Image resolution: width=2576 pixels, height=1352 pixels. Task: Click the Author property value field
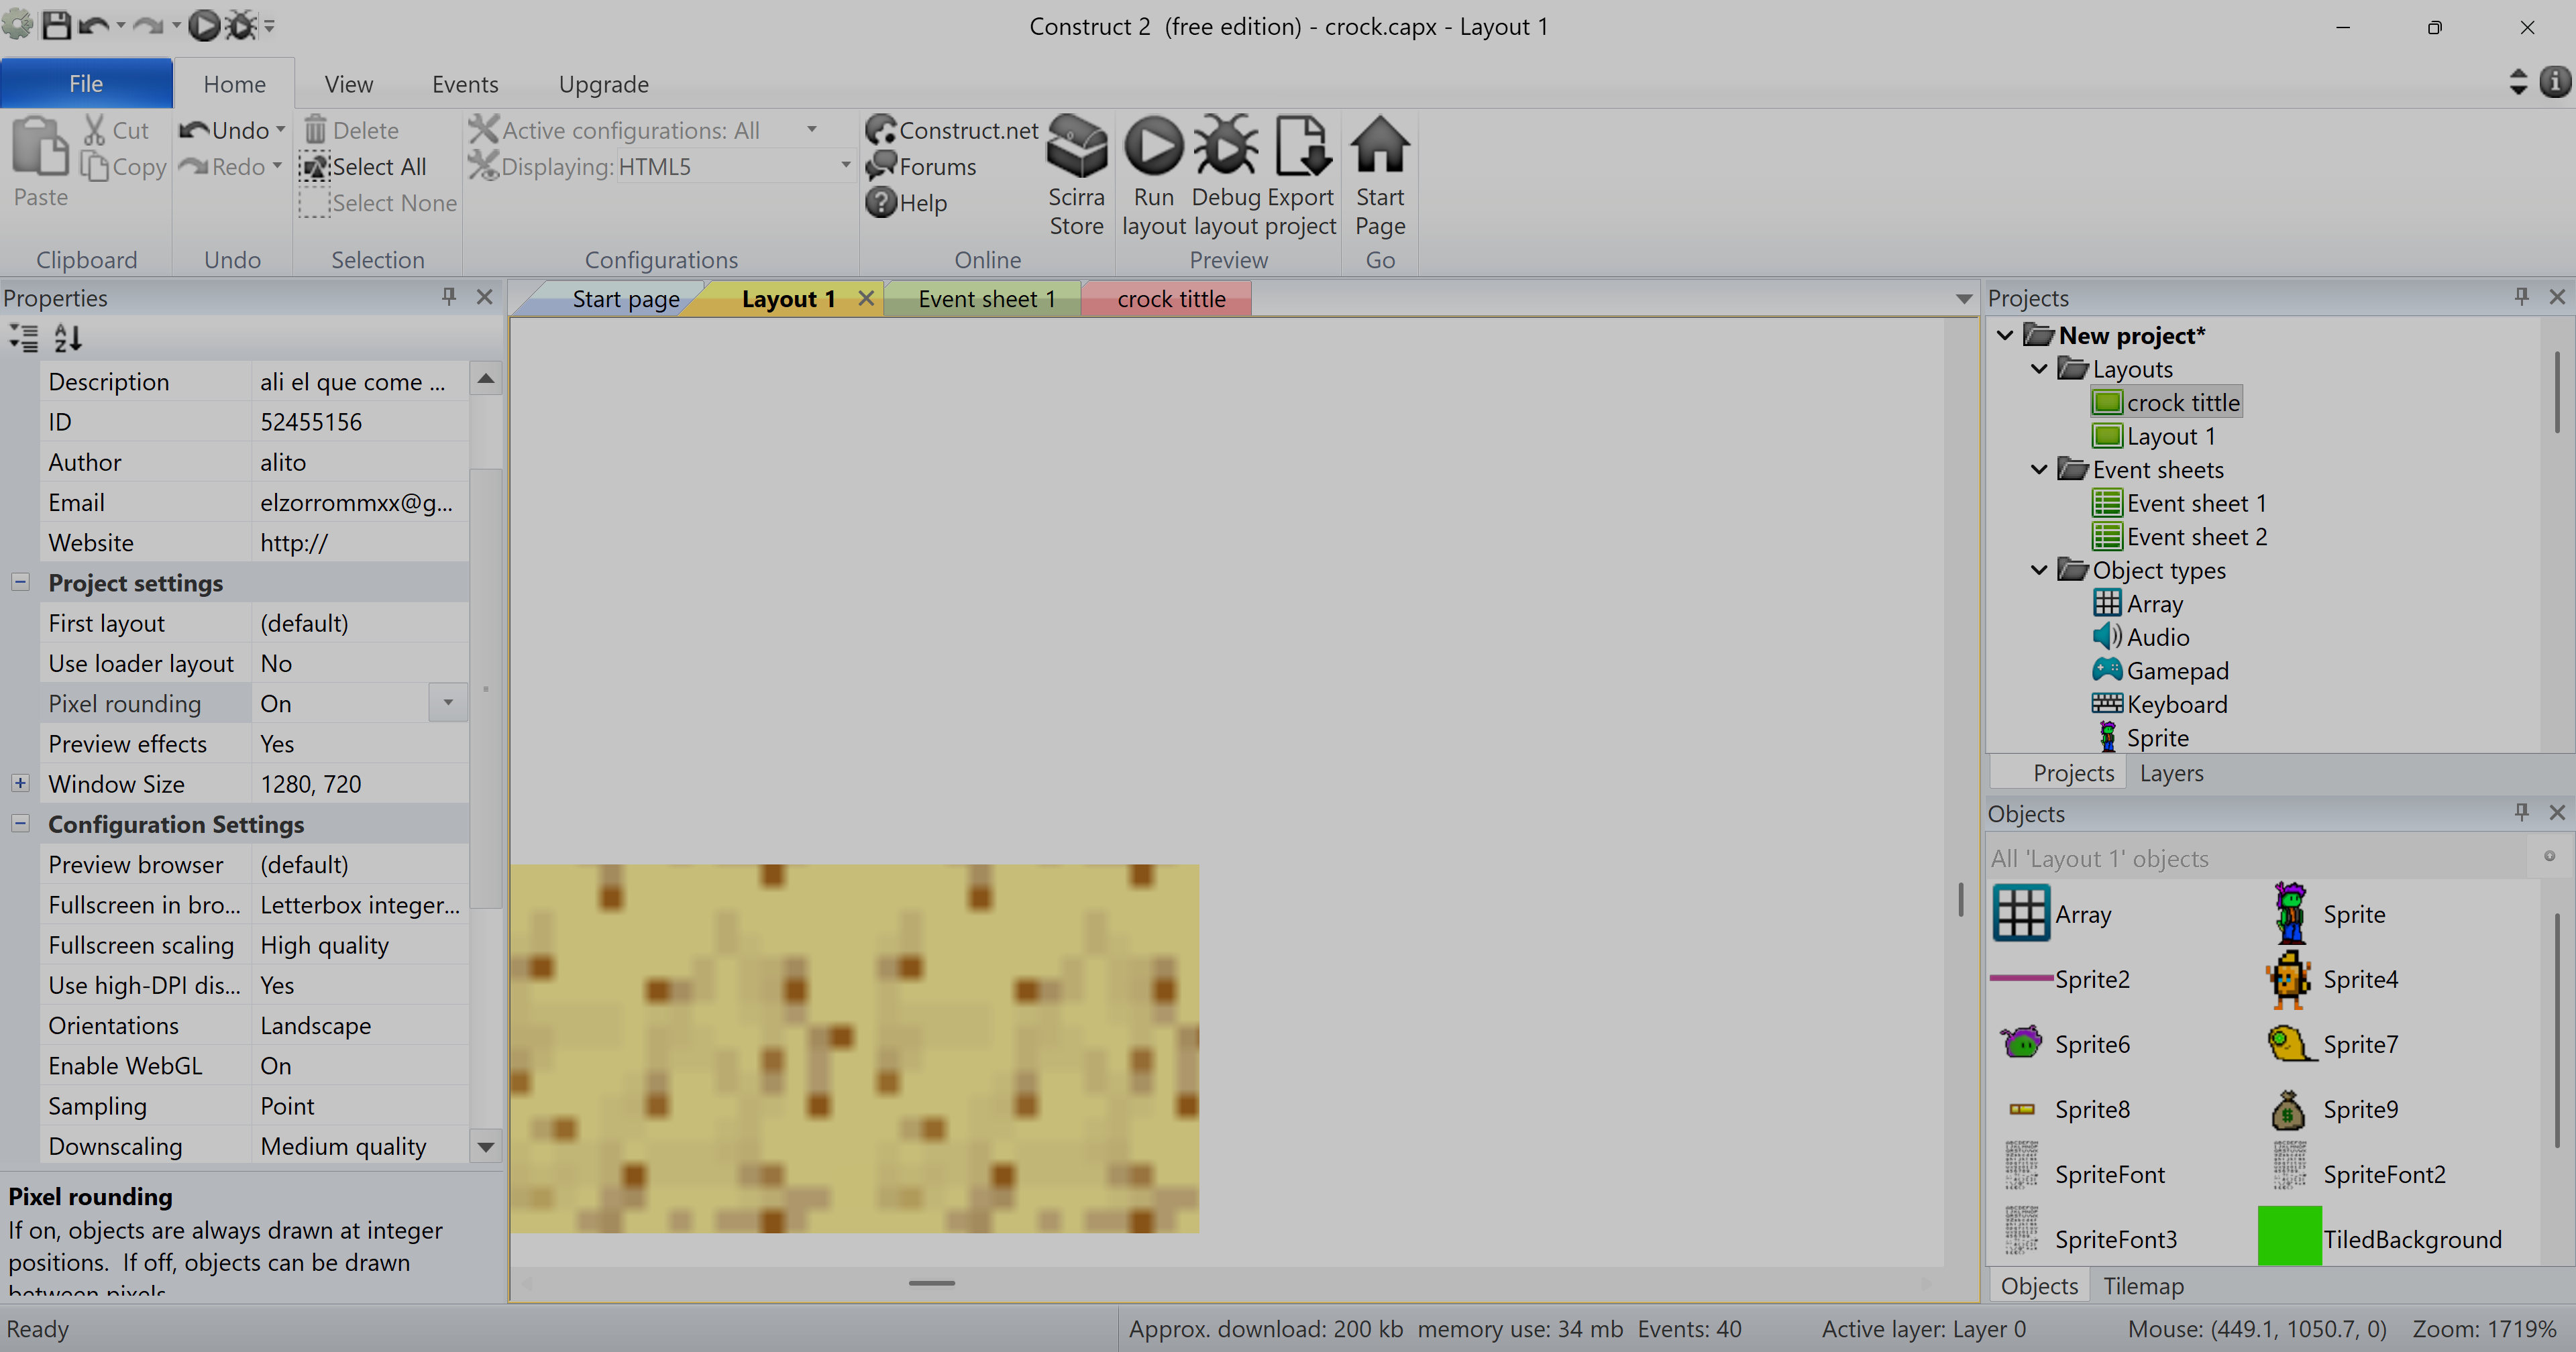(360, 462)
